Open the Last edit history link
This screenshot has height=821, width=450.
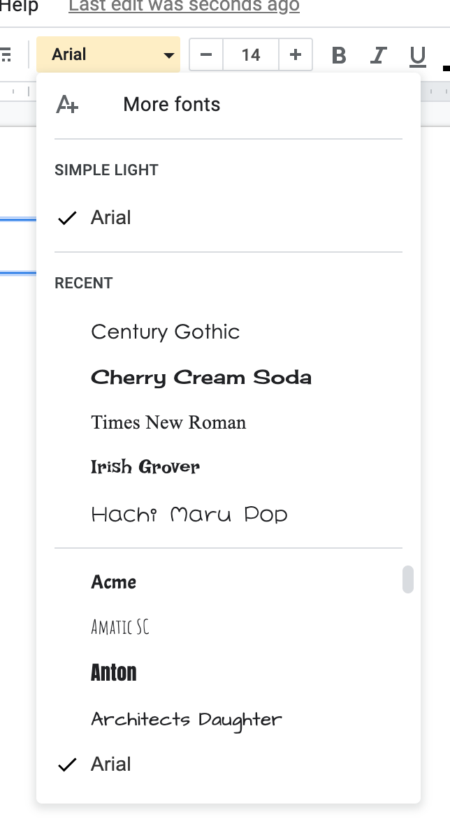pos(184,6)
